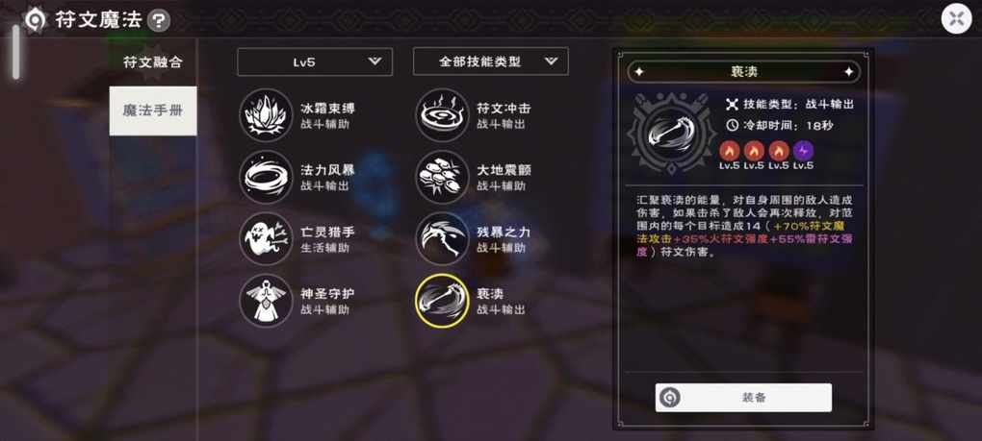Open the question mark help icon
This screenshot has height=441, width=982.
[159, 20]
